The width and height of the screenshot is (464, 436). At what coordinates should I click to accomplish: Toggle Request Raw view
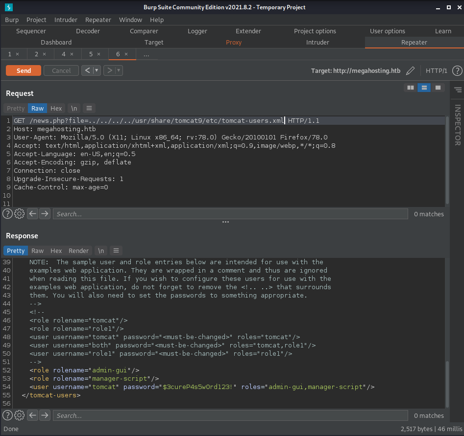click(38, 108)
